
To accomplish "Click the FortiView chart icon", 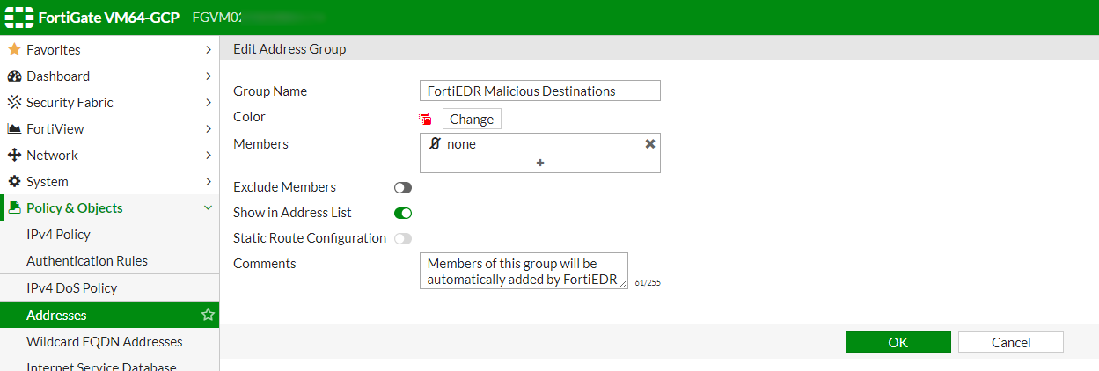I will click(14, 128).
